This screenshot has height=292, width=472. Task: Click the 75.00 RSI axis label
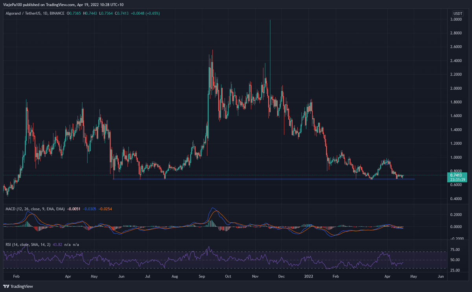(x=455, y=249)
